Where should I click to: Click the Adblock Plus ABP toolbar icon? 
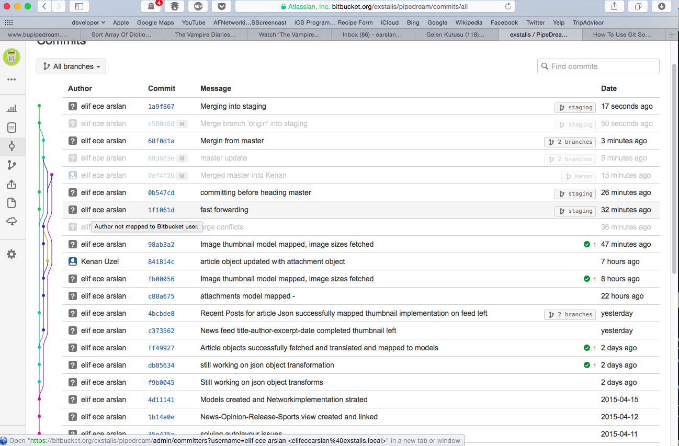point(198,6)
